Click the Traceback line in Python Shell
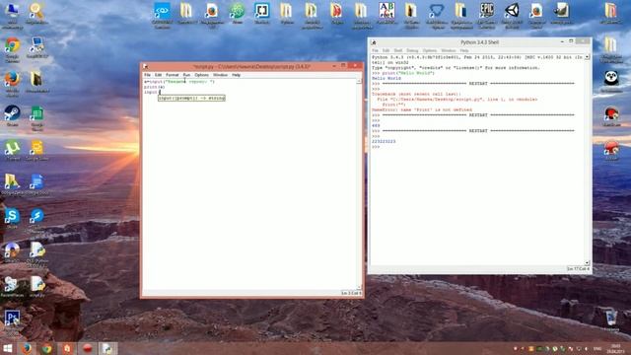 (416, 95)
